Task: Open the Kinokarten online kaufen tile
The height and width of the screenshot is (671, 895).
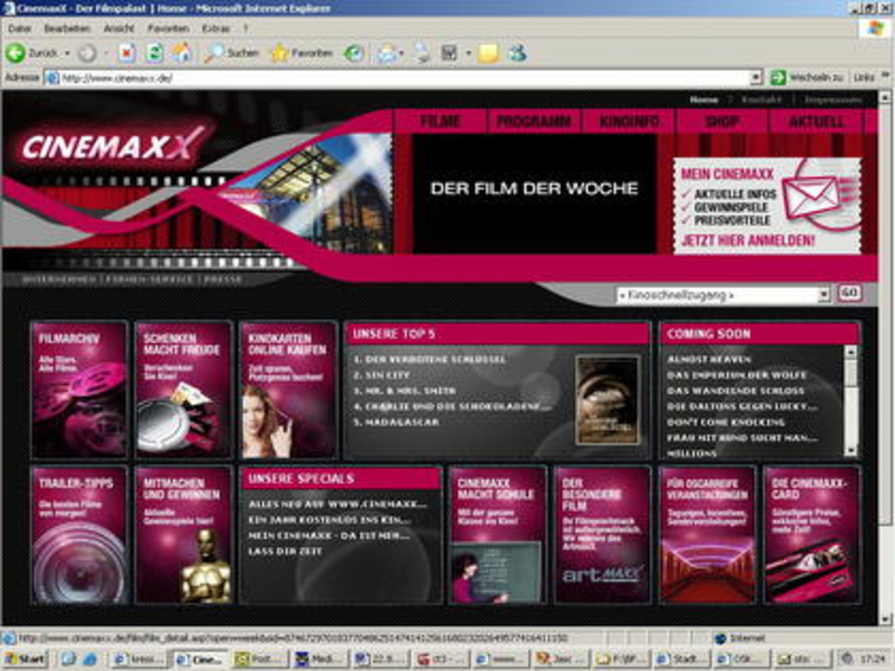Action: pos(288,390)
